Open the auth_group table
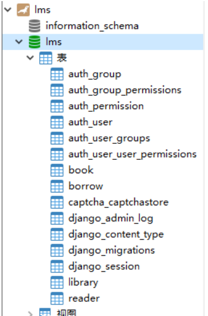This screenshot has height=316, width=208. [95, 74]
